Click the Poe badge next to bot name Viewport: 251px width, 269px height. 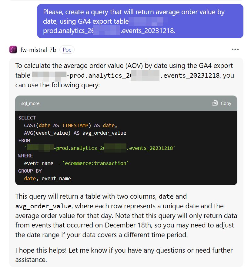click(67, 49)
